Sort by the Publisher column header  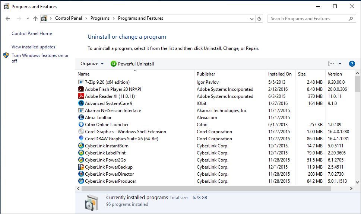coord(206,74)
